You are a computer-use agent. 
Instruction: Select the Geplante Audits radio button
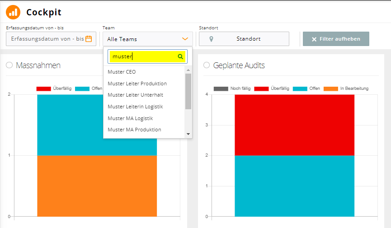pyautogui.click(x=207, y=65)
